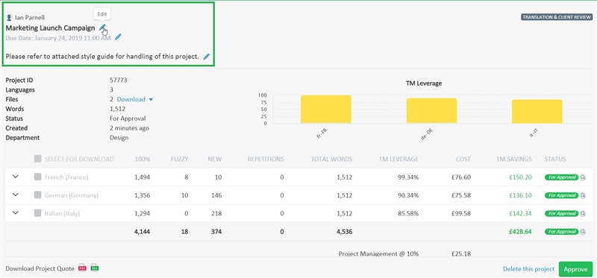The image size is (597, 278).
Task: Check the Select For Download checkbox
Action: point(37,159)
